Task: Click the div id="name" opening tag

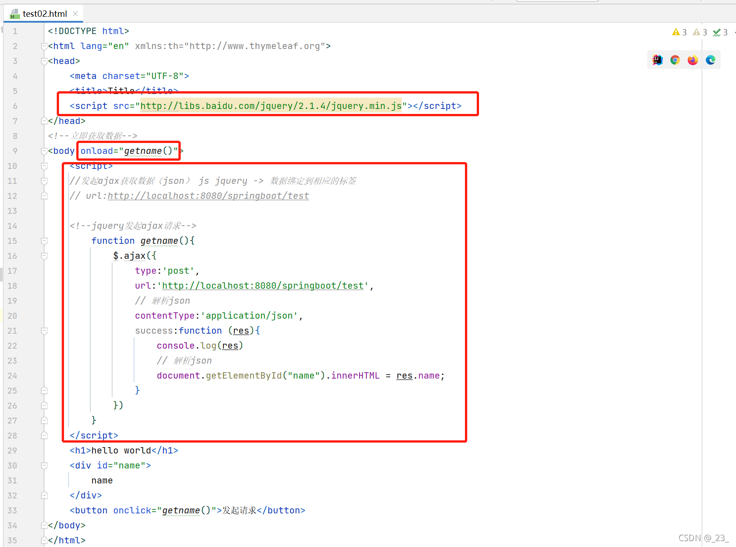Action: coord(110,465)
